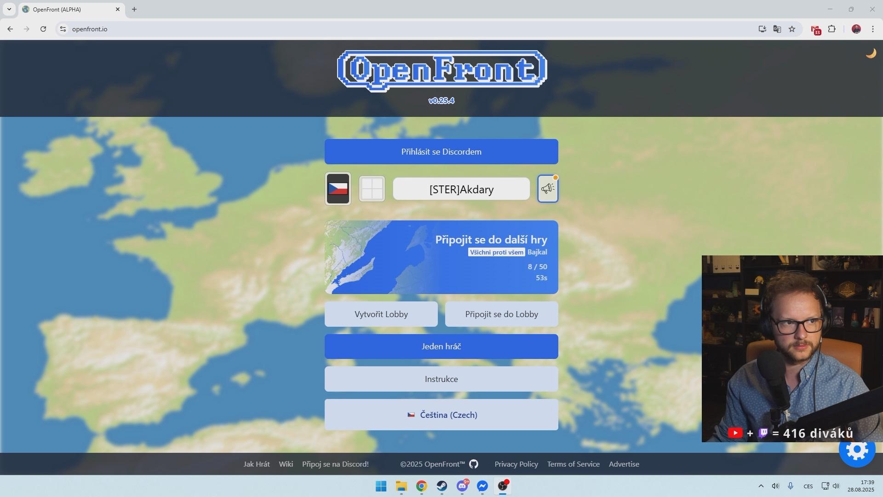Open the Extensions puzzle icon

832,29
